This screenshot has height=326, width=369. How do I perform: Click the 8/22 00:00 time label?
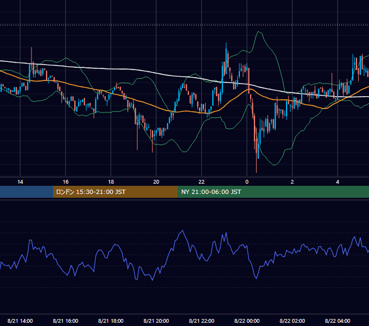pos(247,321)
